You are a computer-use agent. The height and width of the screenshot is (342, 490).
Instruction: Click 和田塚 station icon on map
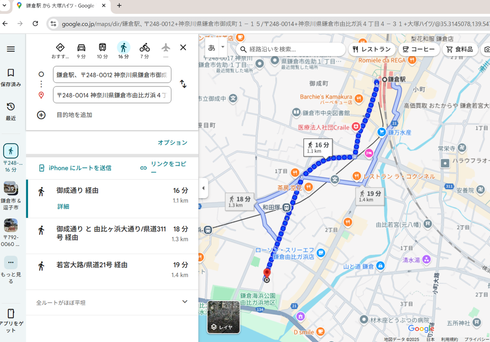tap(286, 207)
